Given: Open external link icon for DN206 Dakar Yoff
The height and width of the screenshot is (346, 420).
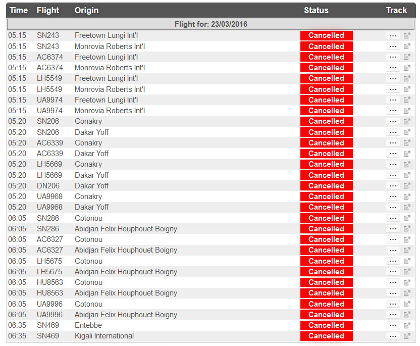Looking at the screenshot, I should (407, 186).
